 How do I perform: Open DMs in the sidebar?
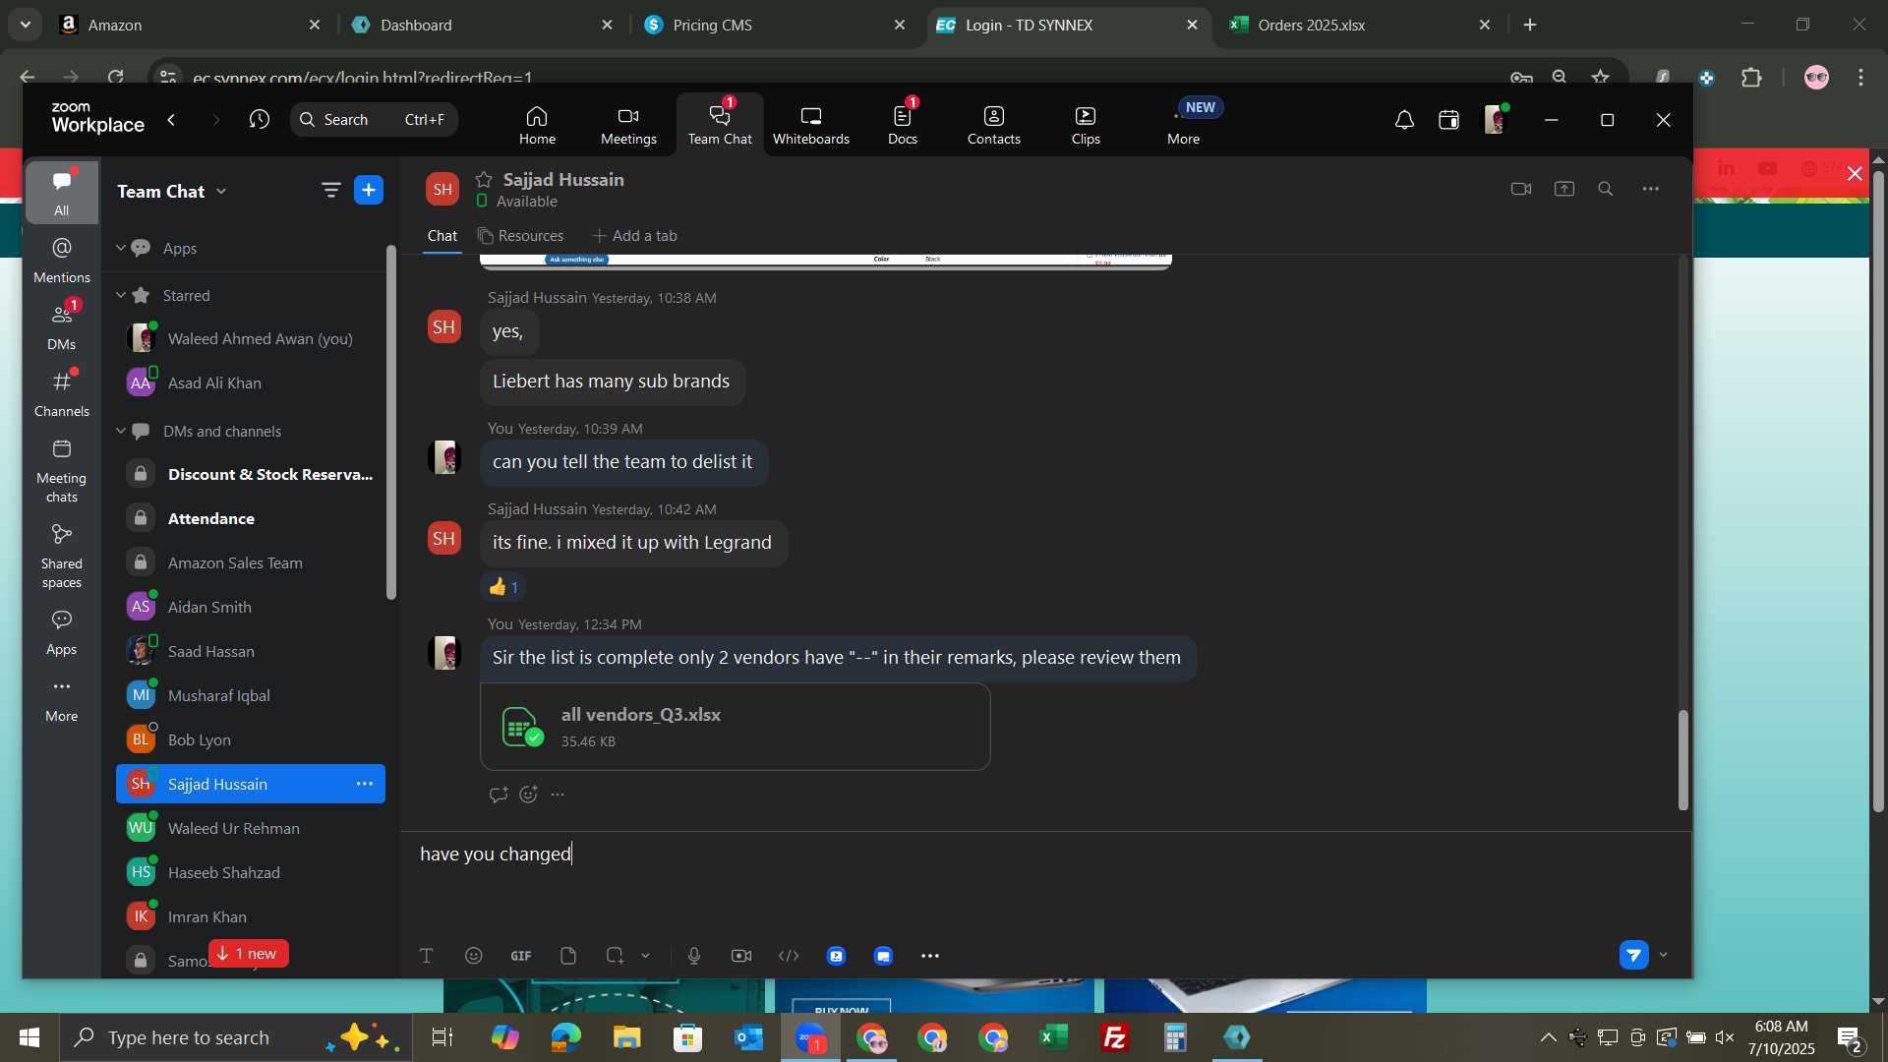62,326
